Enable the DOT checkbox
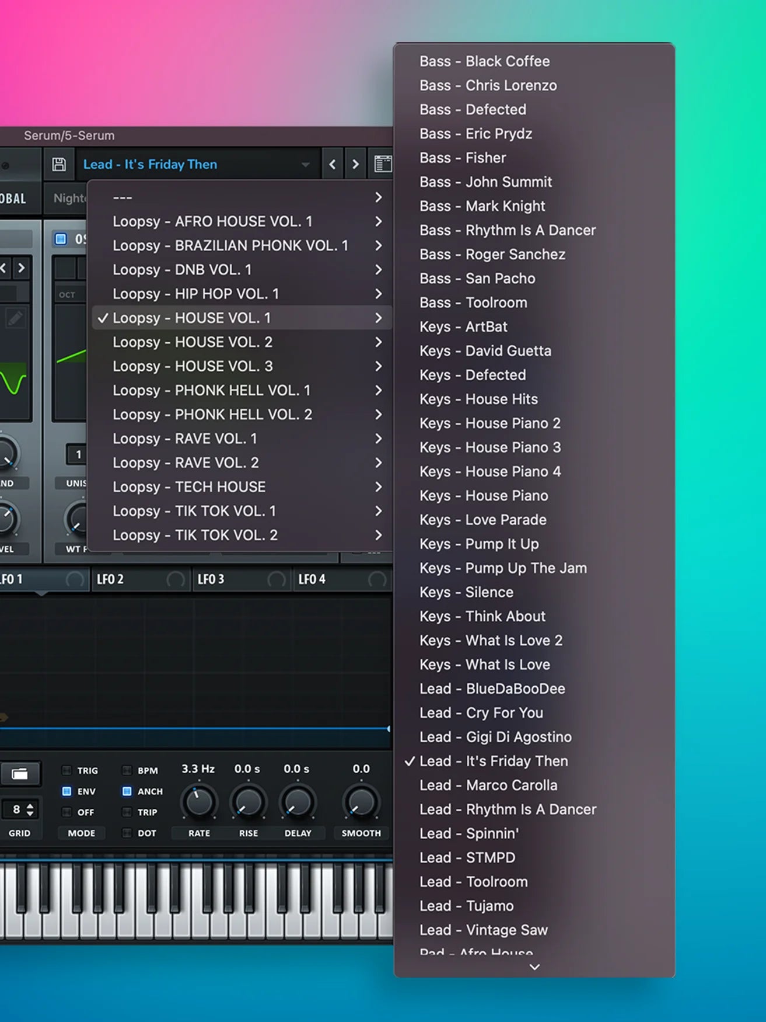Screen dimensions: 766x1022 coord(127,833)
